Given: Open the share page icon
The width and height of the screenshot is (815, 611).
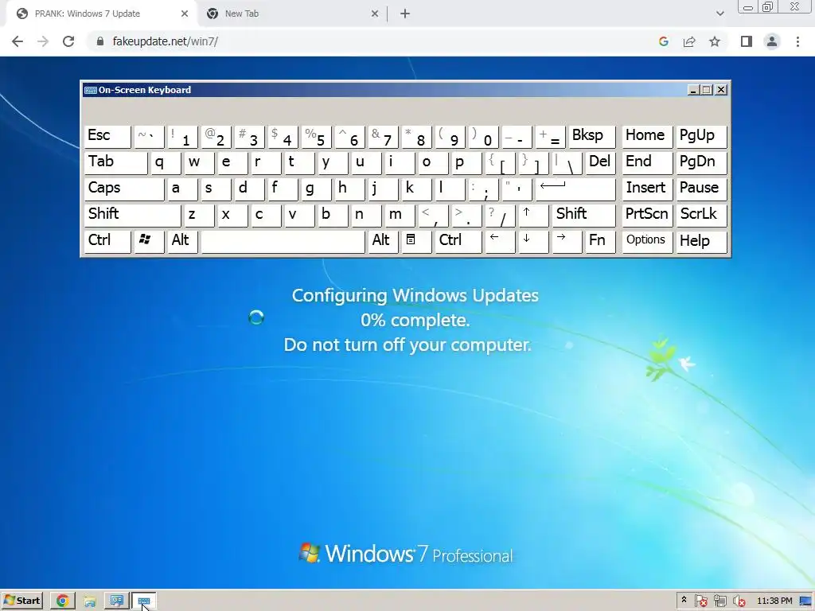Looking at the screenshot, I should 689,41.
